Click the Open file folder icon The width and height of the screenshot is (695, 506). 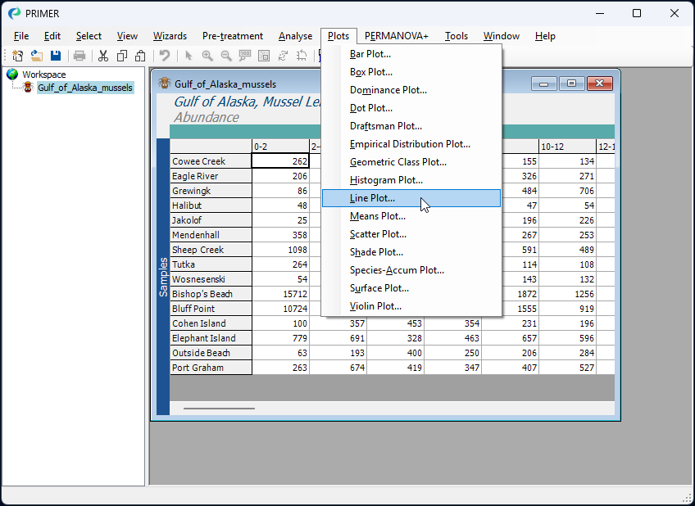pos(37,56)
